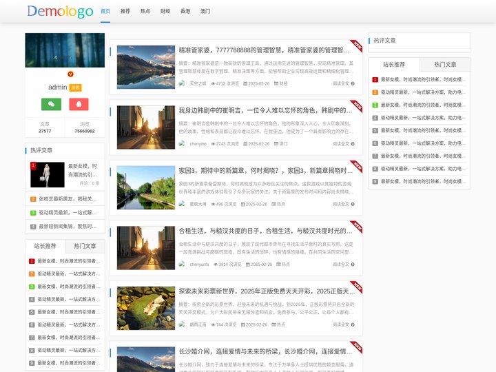Screen dimensions: 496x372
Task: Open right sidebar ranked item 9 最新女模
Action: (423, 182)
